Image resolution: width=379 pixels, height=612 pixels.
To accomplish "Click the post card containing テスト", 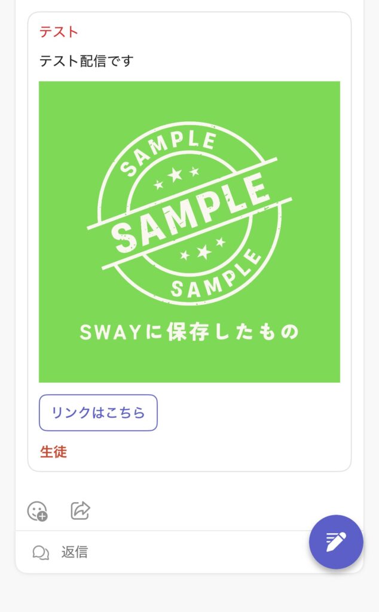I will (x=189, y=239).
